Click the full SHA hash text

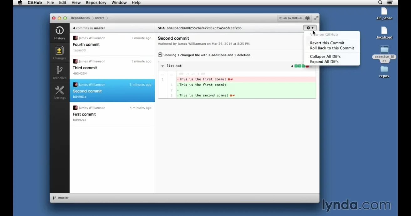(x=204, y=28)
